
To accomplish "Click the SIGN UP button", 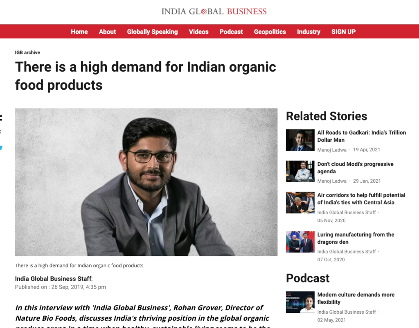I will coord(343,32).
